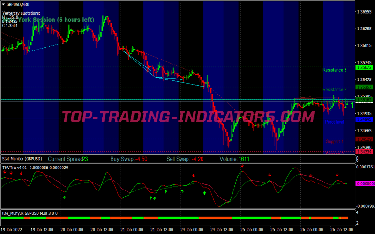
Task: Click the Resistance 2 level label
Action: [x=334, y=89]
